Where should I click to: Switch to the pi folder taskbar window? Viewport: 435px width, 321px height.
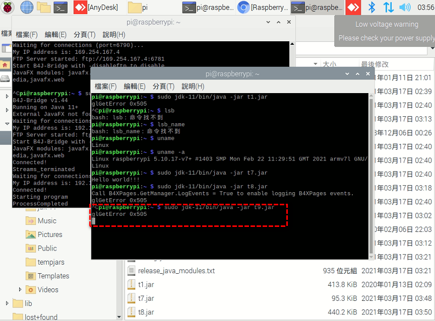click(138, 8)
